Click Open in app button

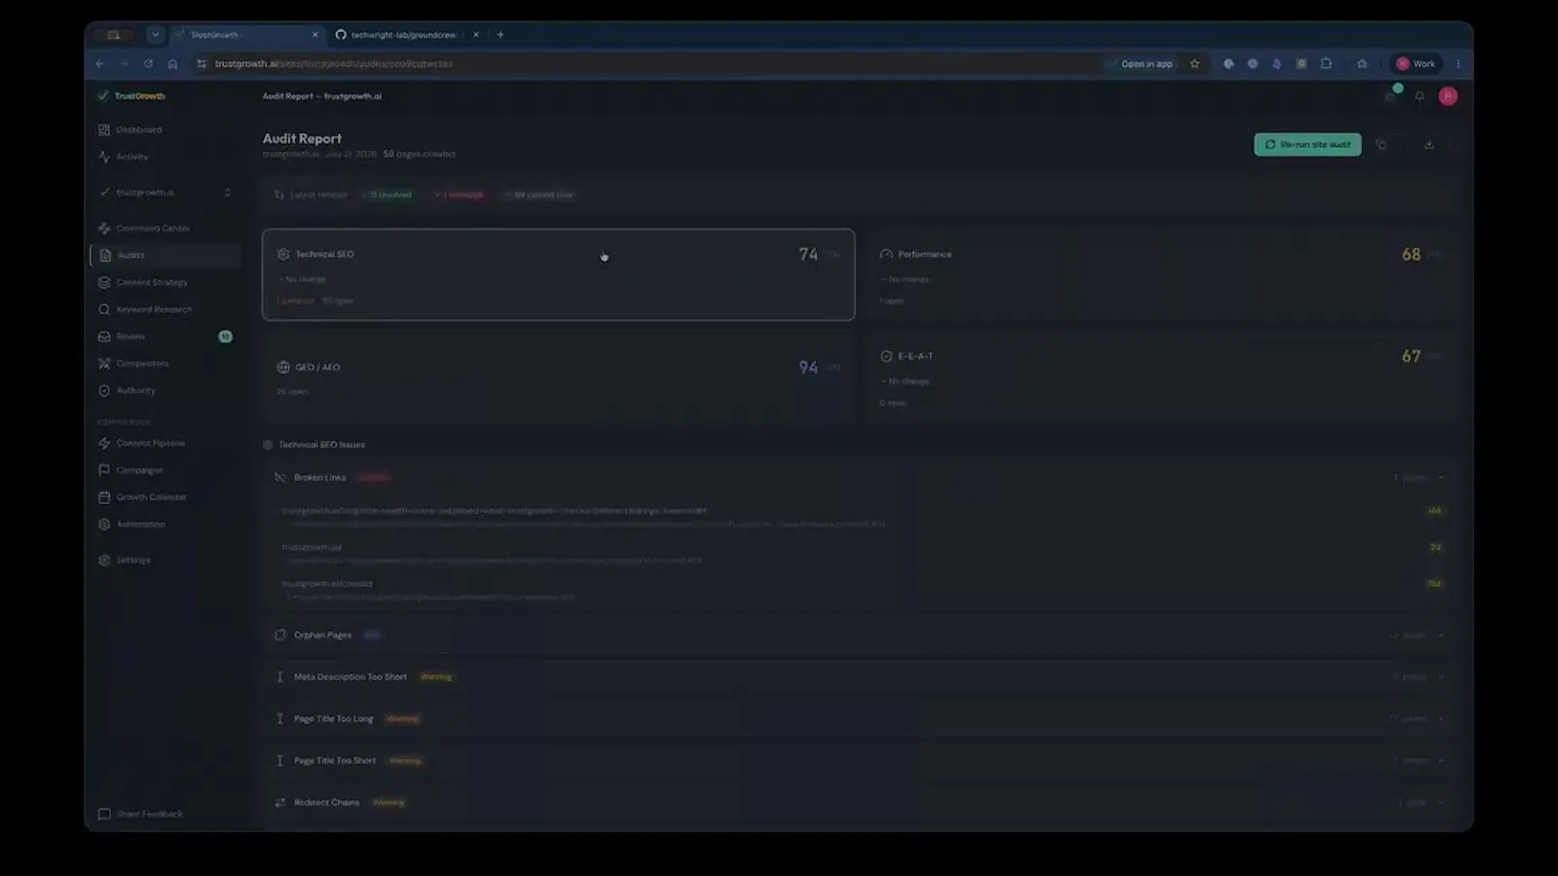point(1140,64)
